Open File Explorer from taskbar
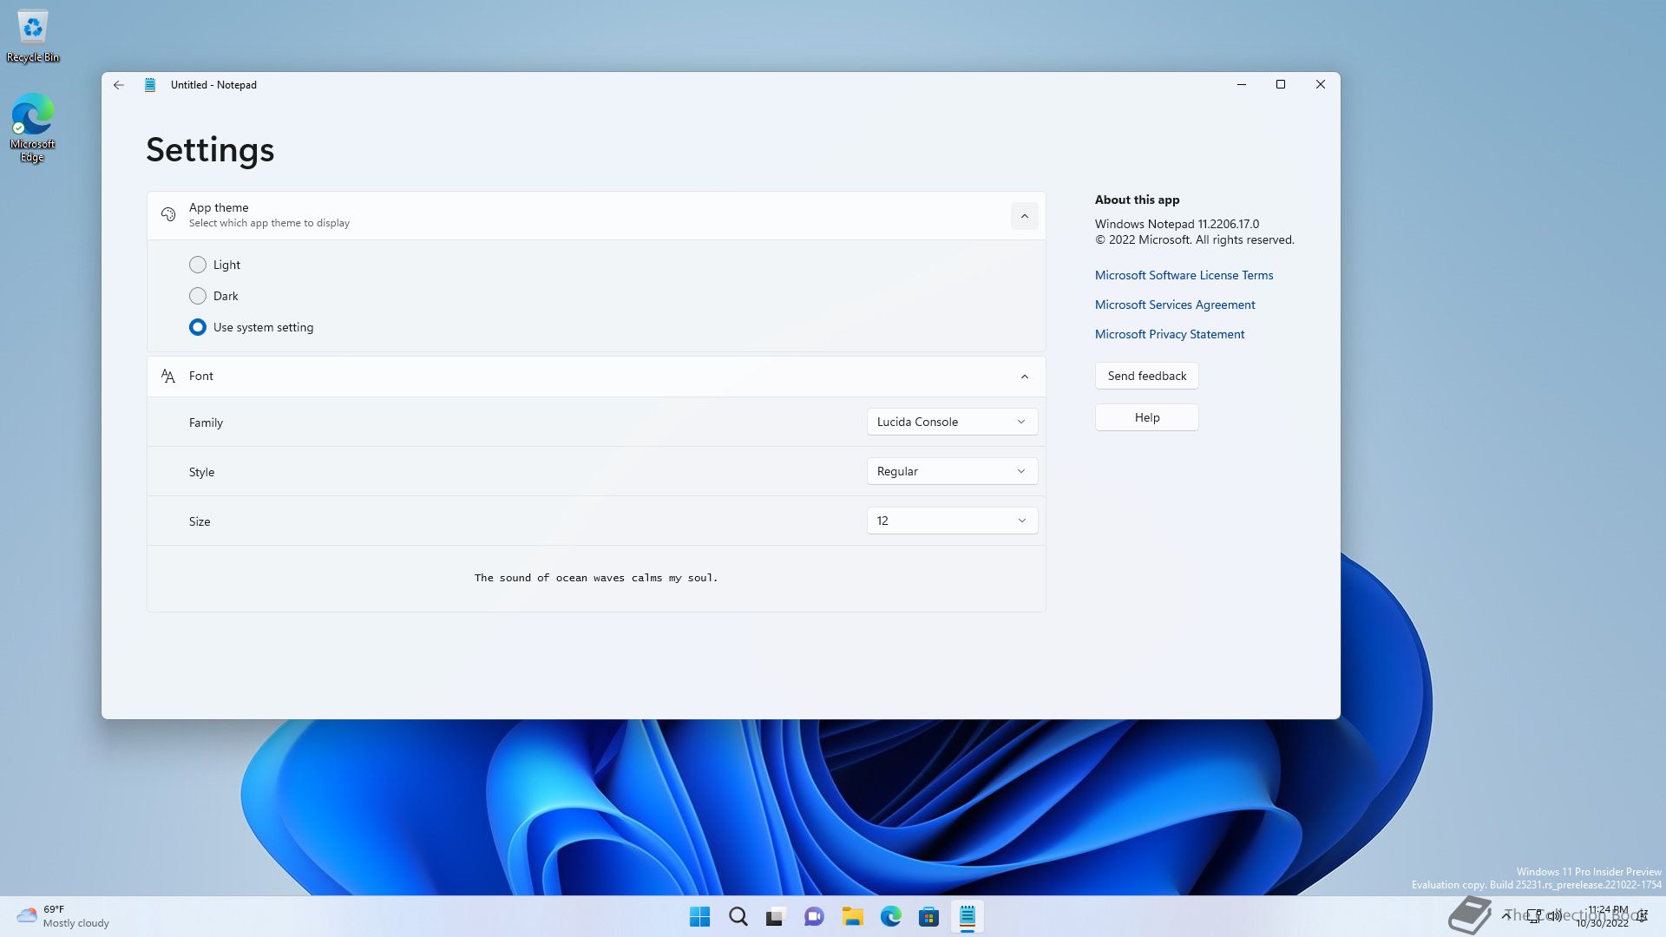This screenshot has height=937, width=1666. (852, 917)
